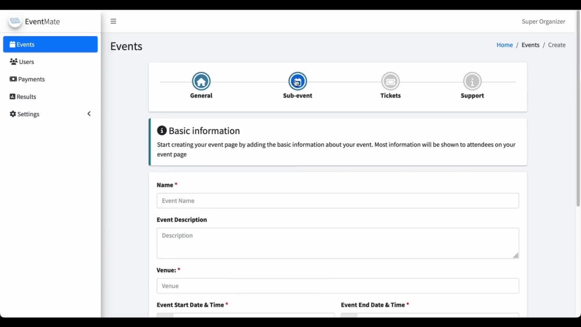Focus the Venue input field

coord(338,286)
